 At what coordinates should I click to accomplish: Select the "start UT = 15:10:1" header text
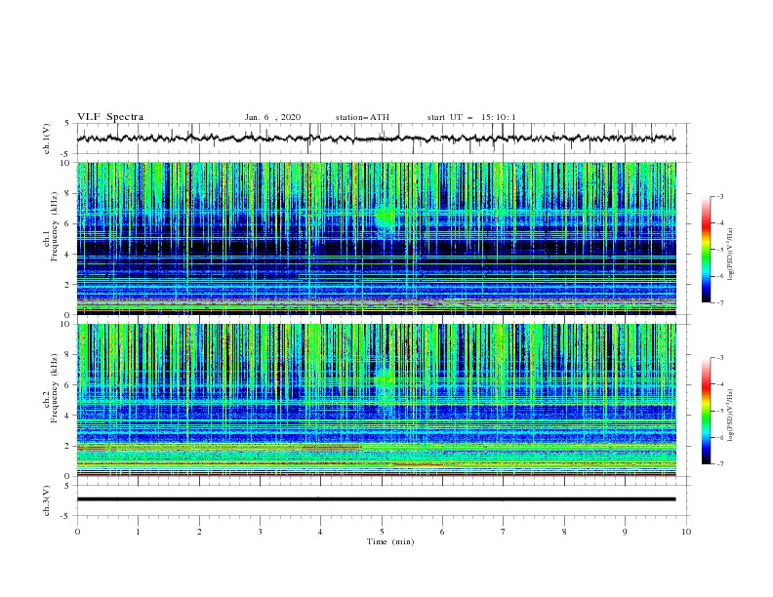pos(471,117)
